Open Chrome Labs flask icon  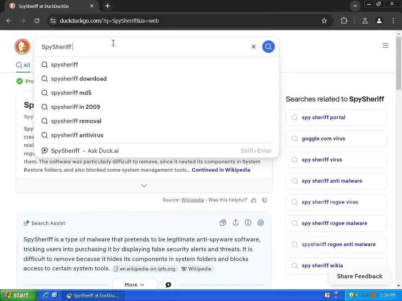[x=365, y=21]
